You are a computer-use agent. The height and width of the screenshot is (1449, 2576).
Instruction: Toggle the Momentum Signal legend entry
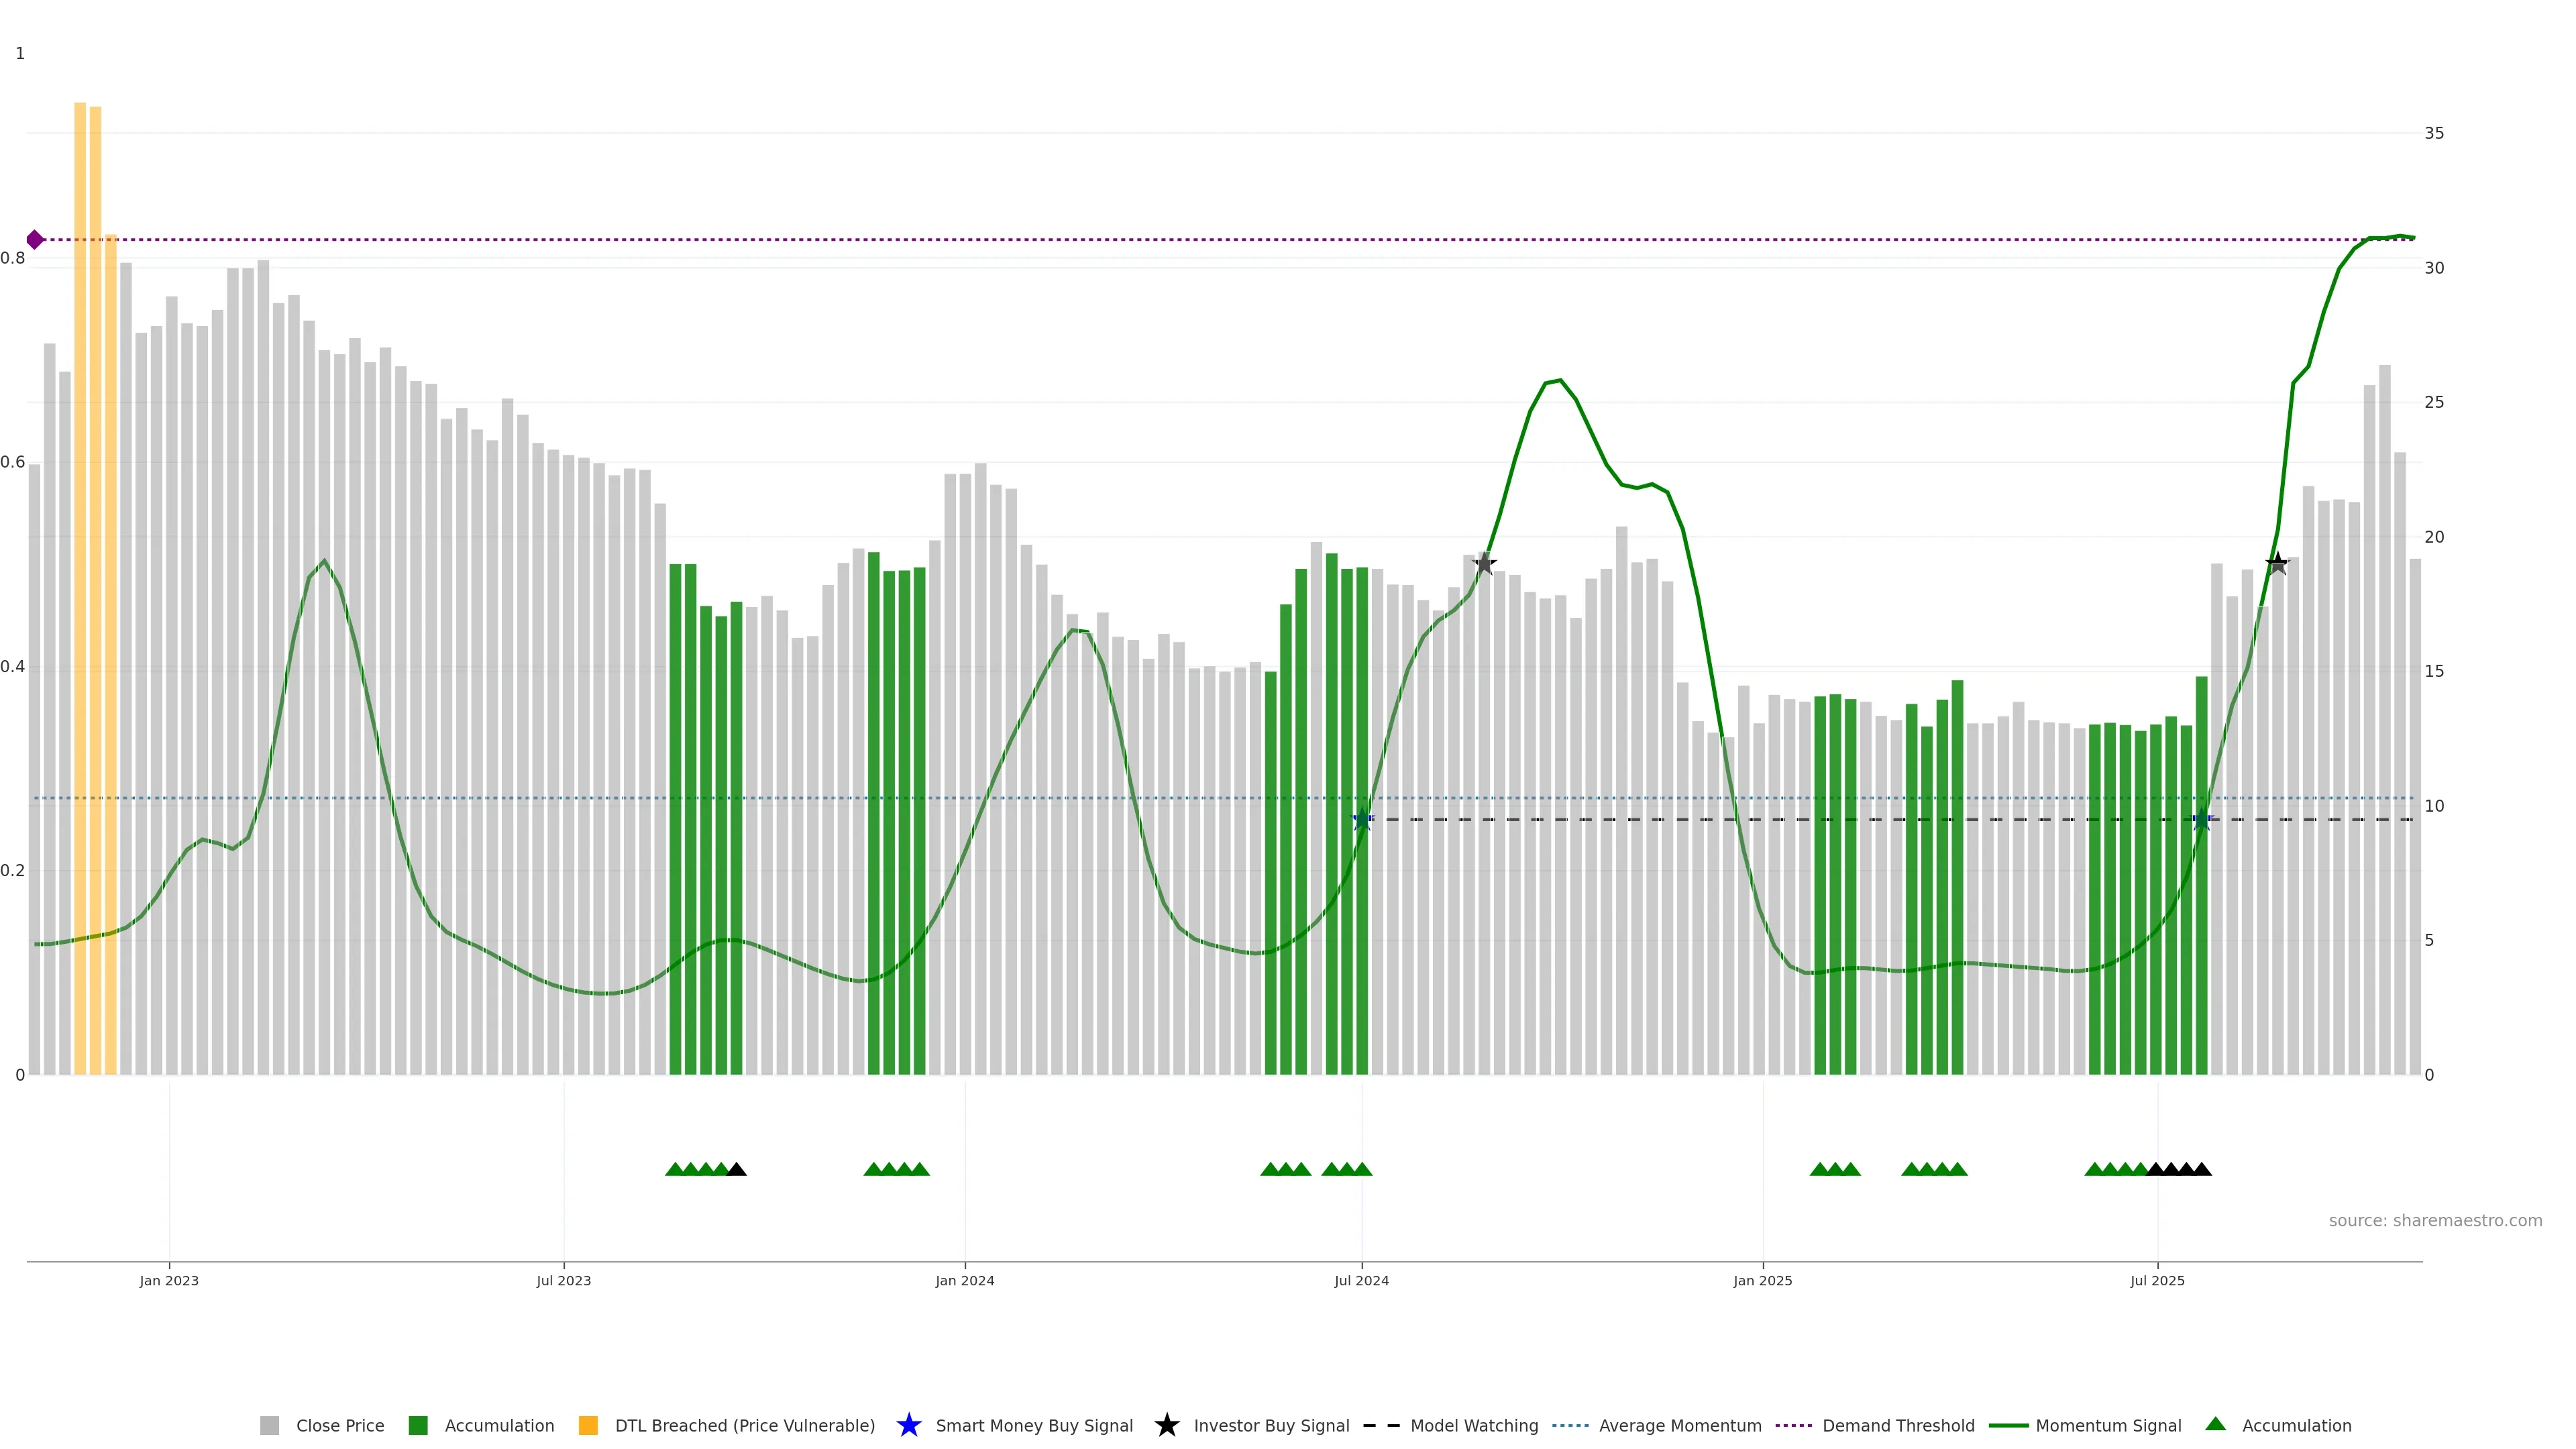click(x=2107, y=1426)
